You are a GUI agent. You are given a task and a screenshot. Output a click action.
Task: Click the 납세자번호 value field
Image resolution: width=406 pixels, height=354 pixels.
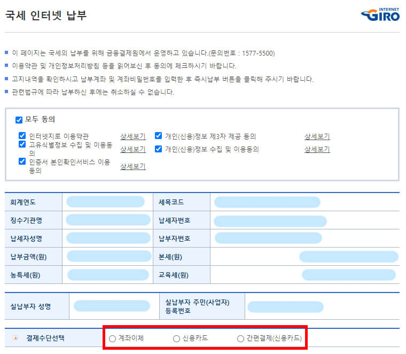tap(270, 221)
